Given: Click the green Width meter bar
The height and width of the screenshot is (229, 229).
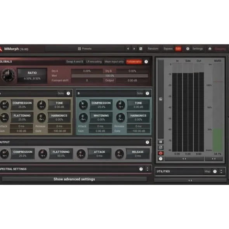Looking at the screenshot, I should click(218, 140).
